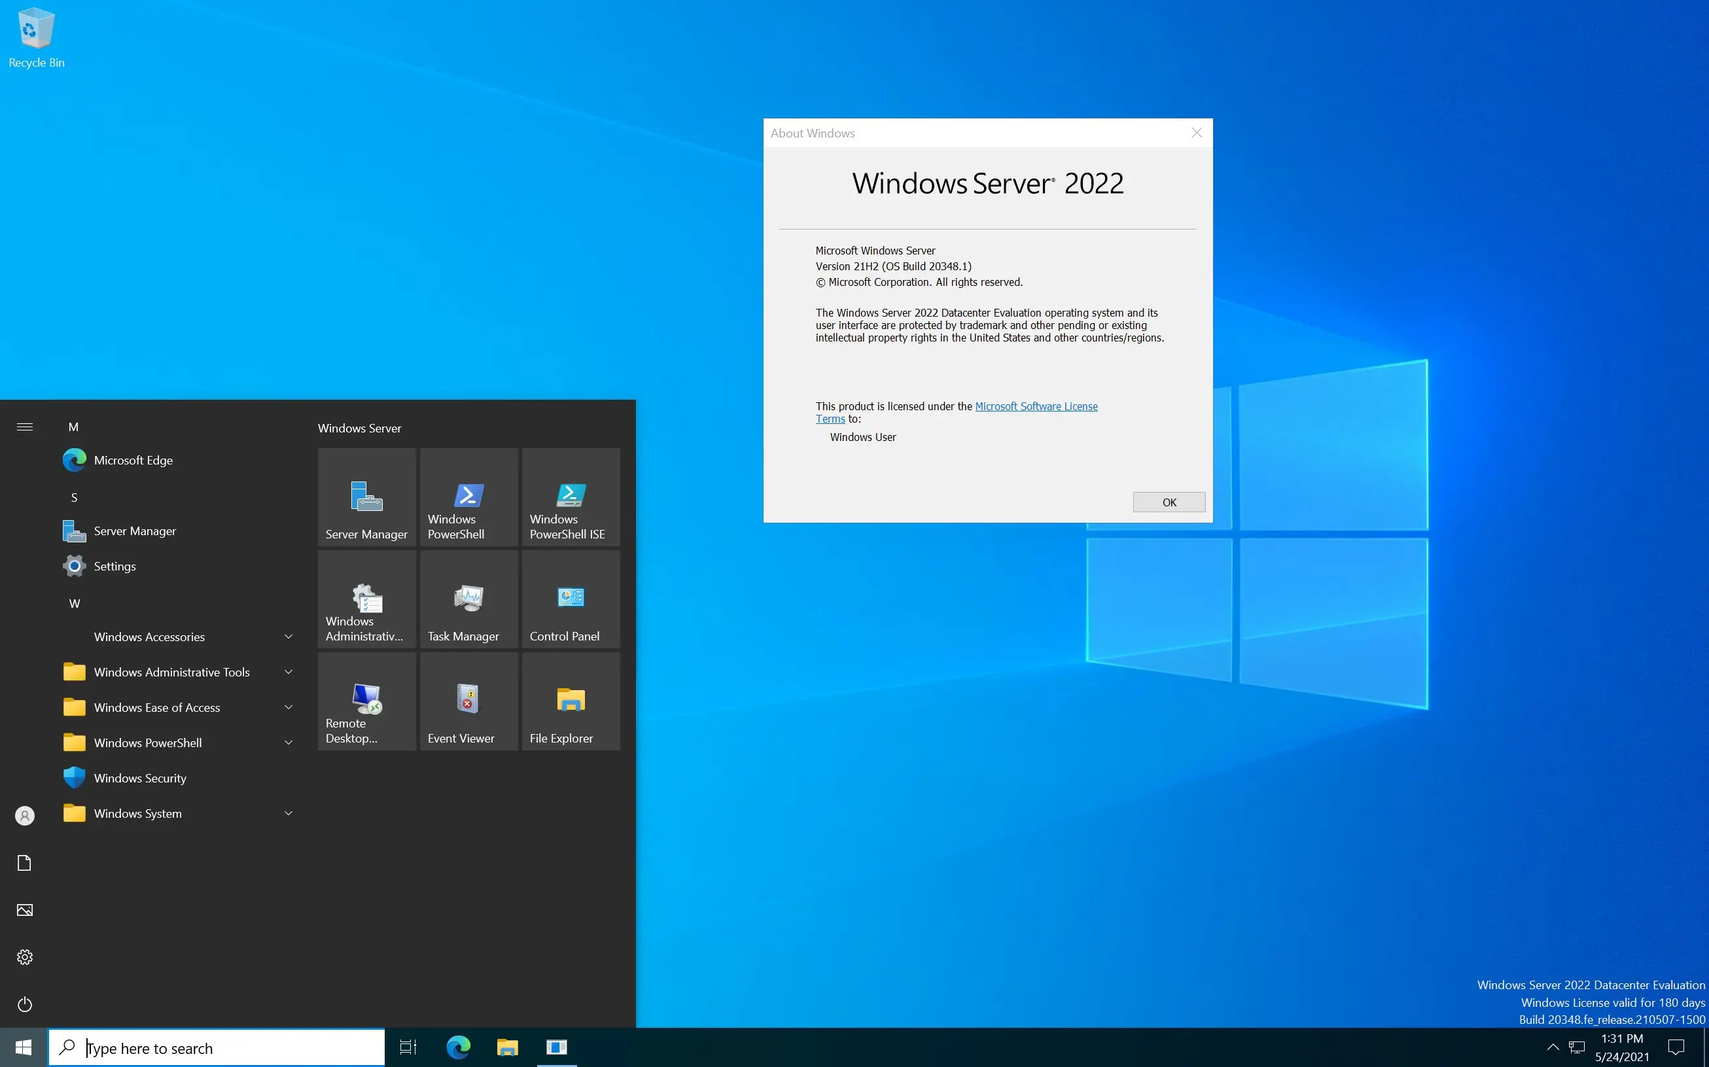The height and width of the screenshot is (1067, 1709).
Task: Open Windows Administrative Tools folder
Action: coord(172,670)
